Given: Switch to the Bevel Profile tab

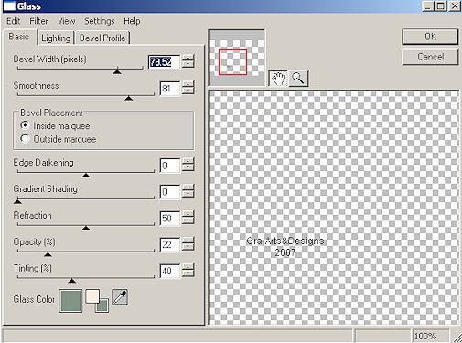Looking at the screenshot, I should [102, 38].
